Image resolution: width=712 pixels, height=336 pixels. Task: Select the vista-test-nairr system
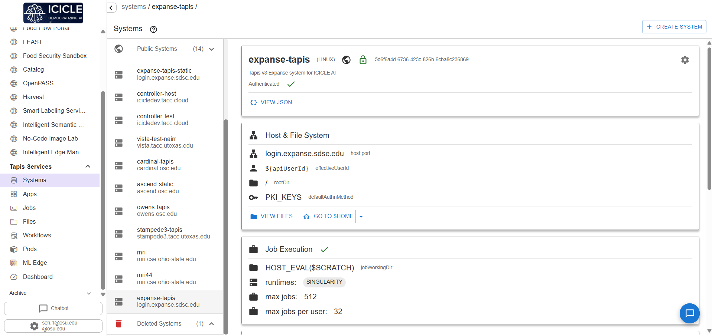[x=165, y=142]
